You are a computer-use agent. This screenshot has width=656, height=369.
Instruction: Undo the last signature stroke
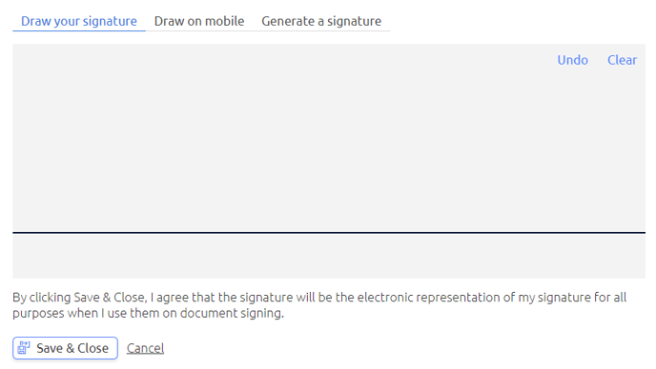point(572,60)
